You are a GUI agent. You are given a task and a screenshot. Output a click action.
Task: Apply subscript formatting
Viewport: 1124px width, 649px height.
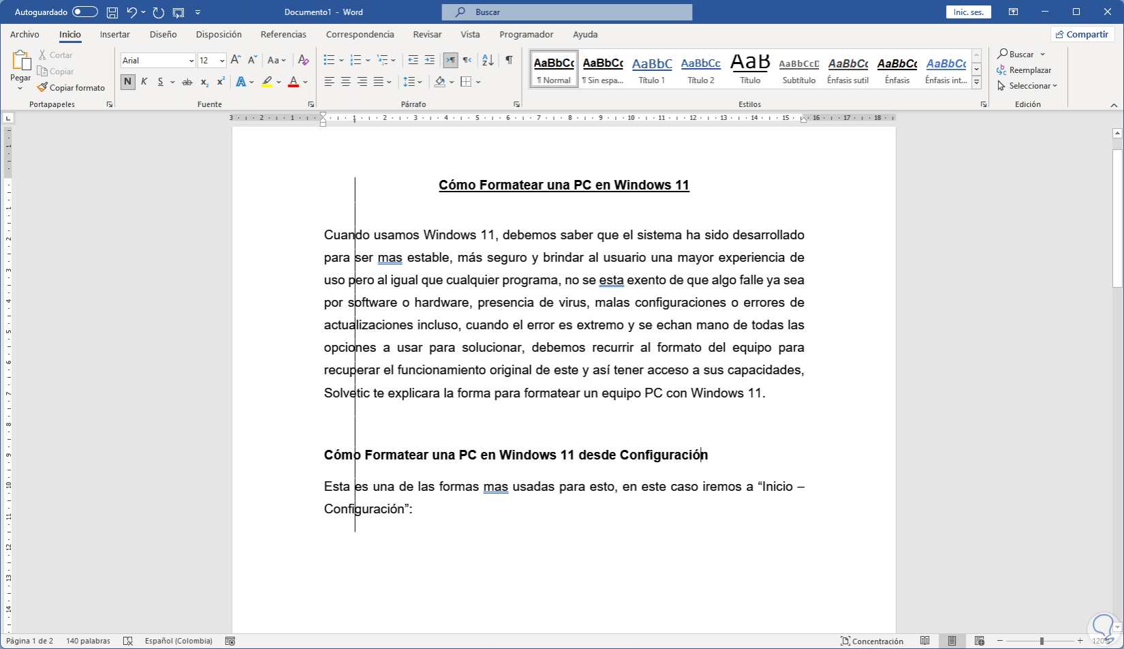[204, 82]
